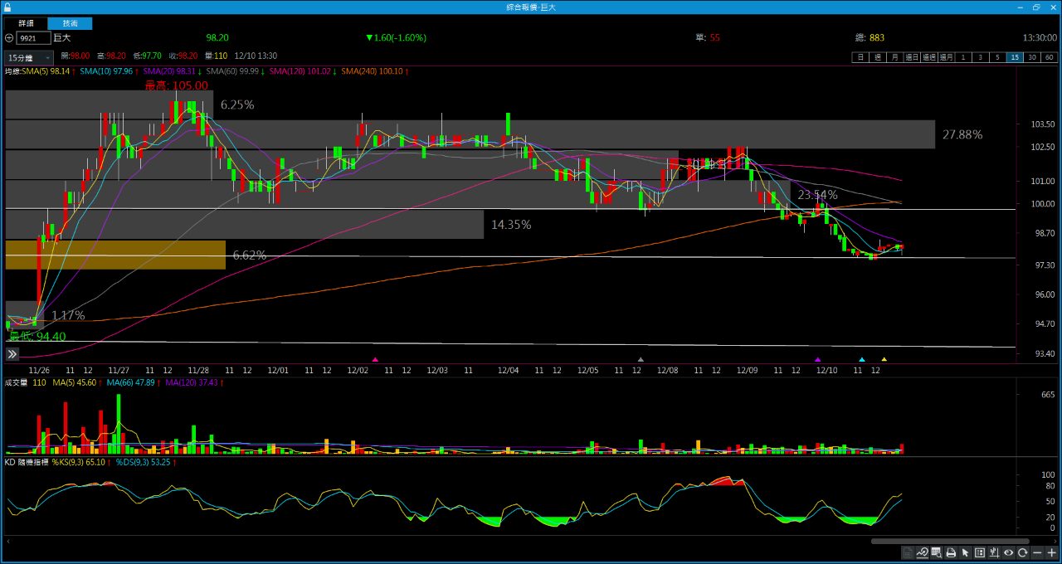This screenshot has height=564, width=1062.
Task: Click the 9921 stock code field
Action: [x=33, y=38]
